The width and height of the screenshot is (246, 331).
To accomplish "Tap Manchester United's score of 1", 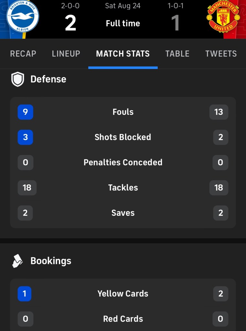I will (176, 23).
